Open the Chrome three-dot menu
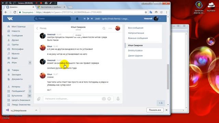This screenshot has height=123, width=219. tap(167, 12)
